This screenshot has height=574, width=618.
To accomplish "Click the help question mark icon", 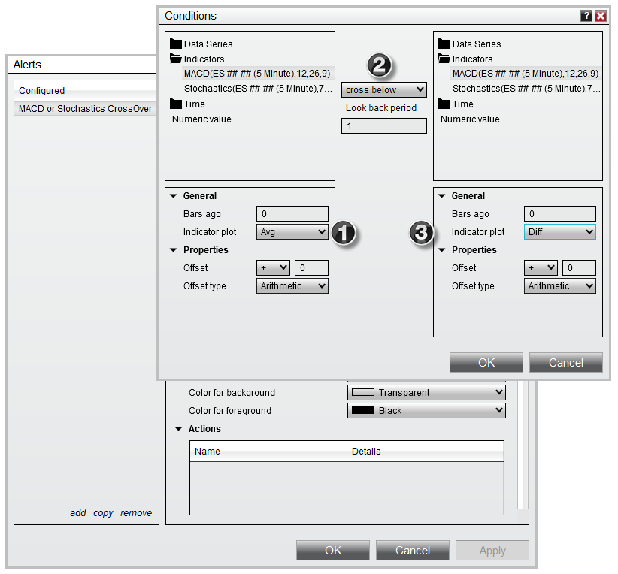I will tap(586, 16).
